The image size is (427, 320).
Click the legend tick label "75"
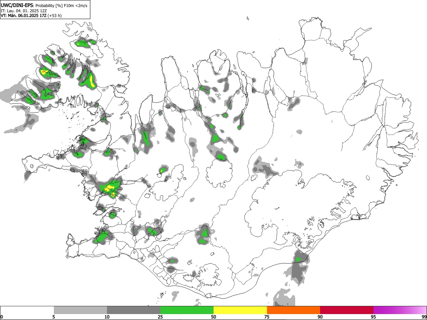click(267, 317)
